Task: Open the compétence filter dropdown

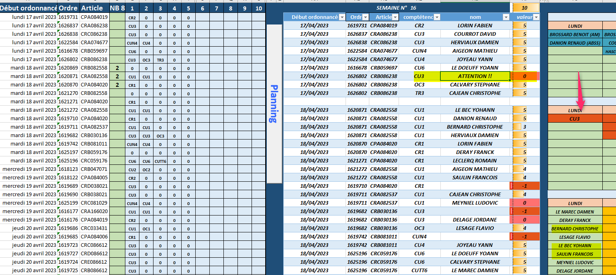Action: click(x=437, y=17)
